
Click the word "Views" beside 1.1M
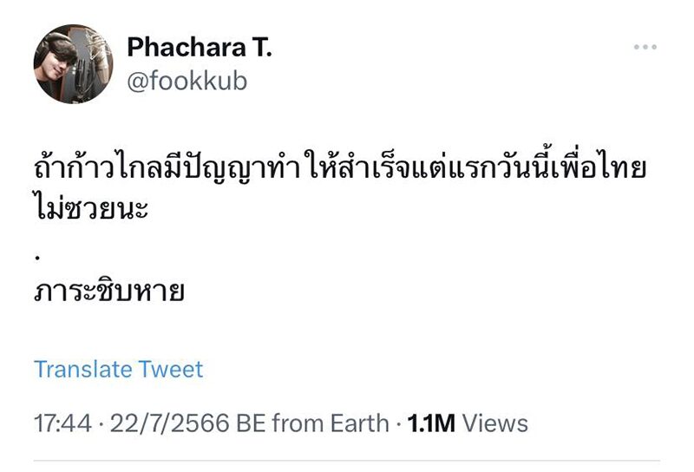[495, 423]
